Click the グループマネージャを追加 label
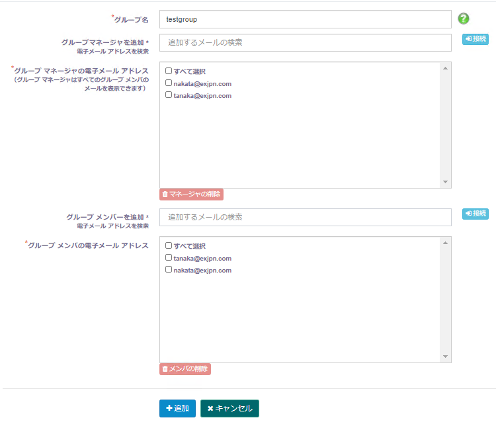The height and width of the screenshot is (428, 496). pyautogui.click(x=103, y=42)
